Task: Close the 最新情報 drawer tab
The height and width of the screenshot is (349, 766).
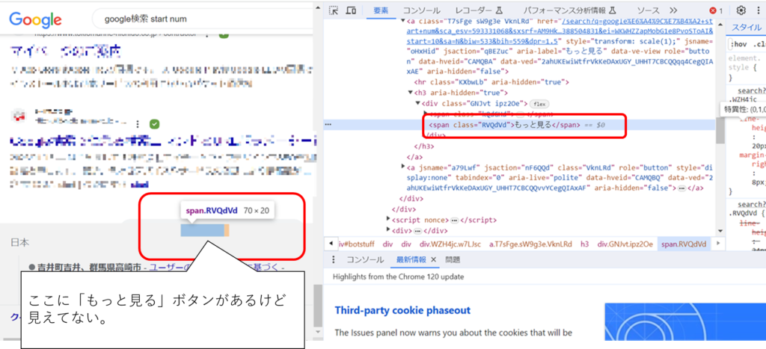Action: [433, 259]
